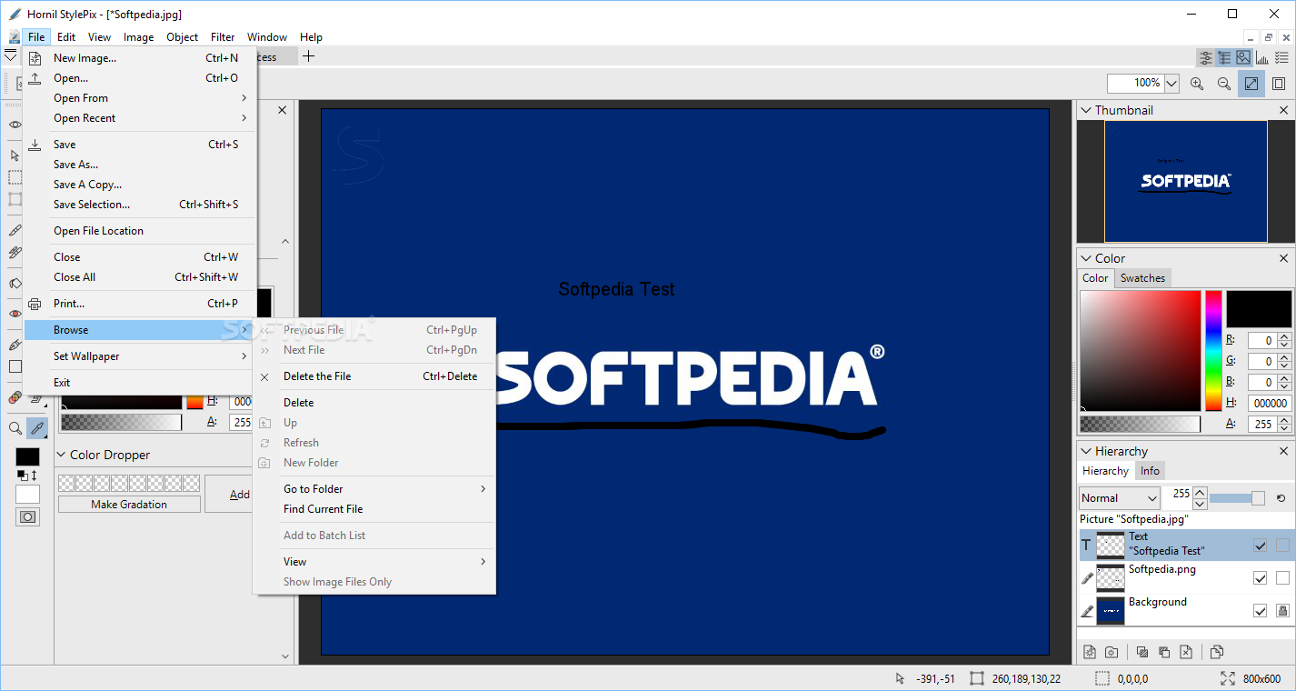
Task: Expand the Go to Folder submenu
Action: (x=374, y=489)
